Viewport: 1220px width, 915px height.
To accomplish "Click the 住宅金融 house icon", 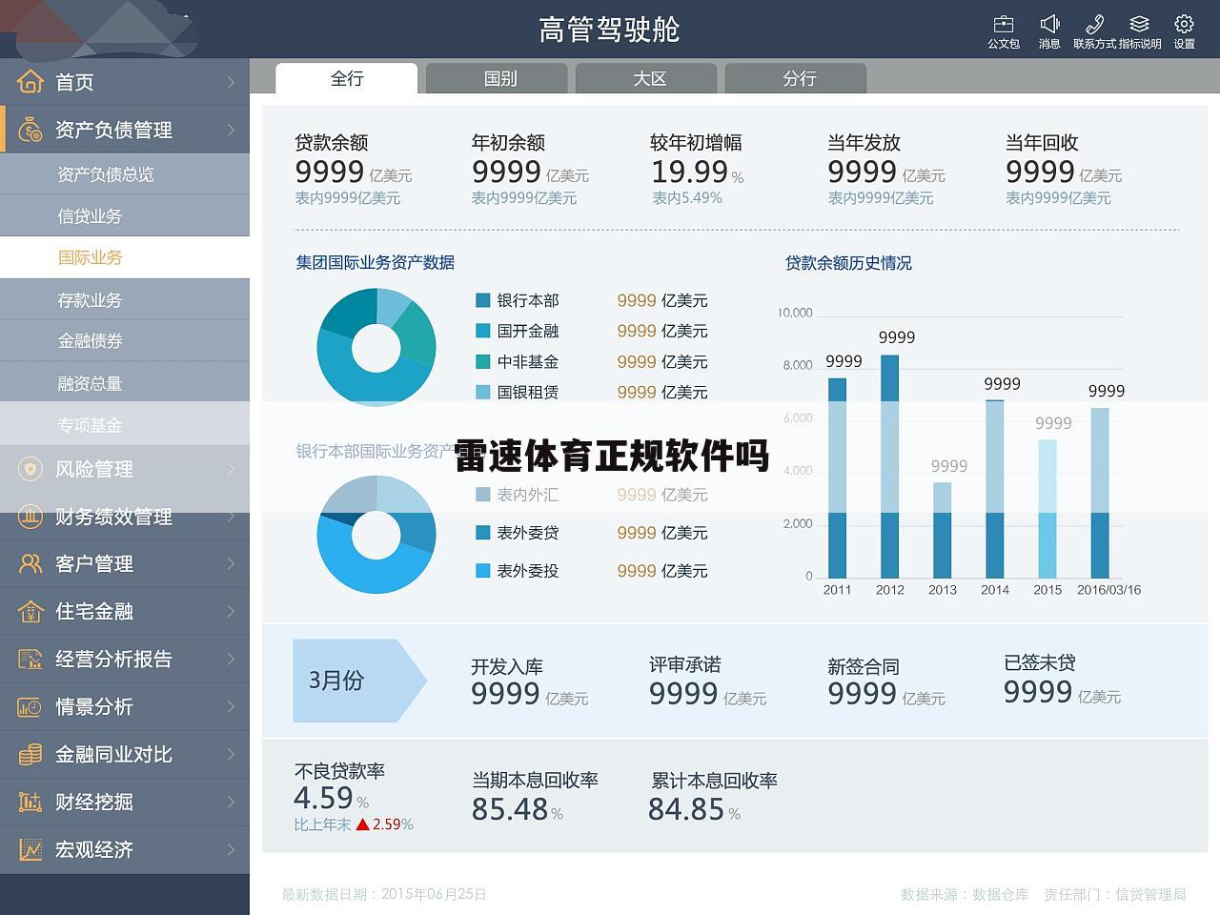I will [30, 611].
